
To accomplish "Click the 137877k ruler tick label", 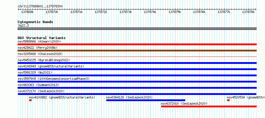I will coord(224,12).
